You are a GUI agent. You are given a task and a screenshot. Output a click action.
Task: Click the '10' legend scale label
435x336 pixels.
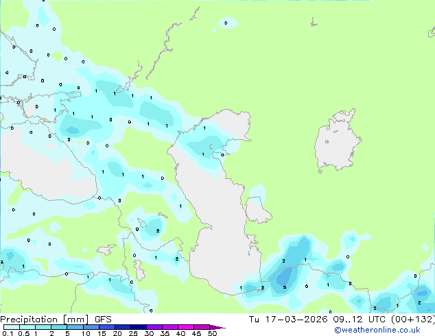86,333
